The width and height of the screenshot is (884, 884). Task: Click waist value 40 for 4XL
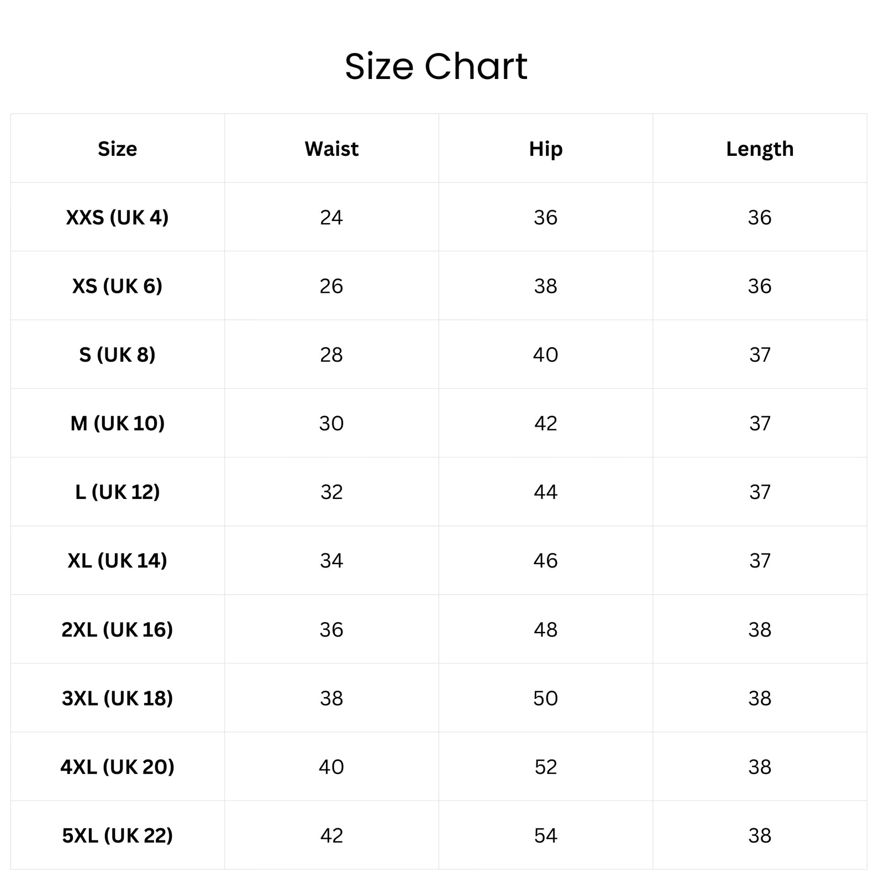point(331,767)
